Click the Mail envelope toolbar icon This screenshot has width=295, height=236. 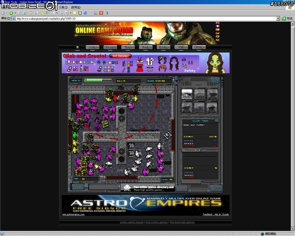pos(54,13)
